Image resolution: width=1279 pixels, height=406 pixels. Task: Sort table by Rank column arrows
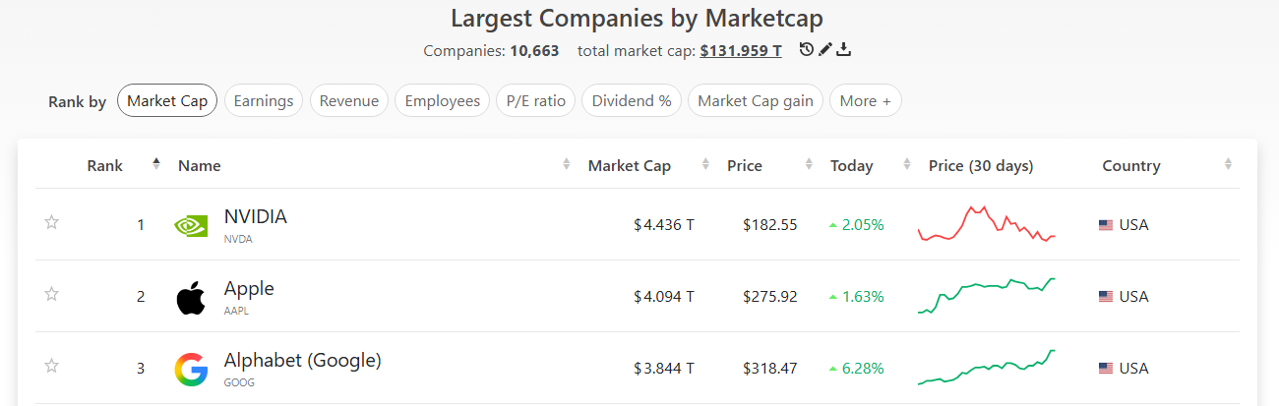155,165
